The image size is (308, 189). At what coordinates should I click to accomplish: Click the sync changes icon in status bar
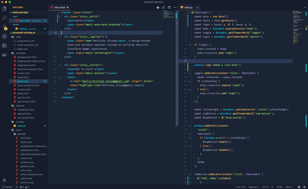coord(16,187)
